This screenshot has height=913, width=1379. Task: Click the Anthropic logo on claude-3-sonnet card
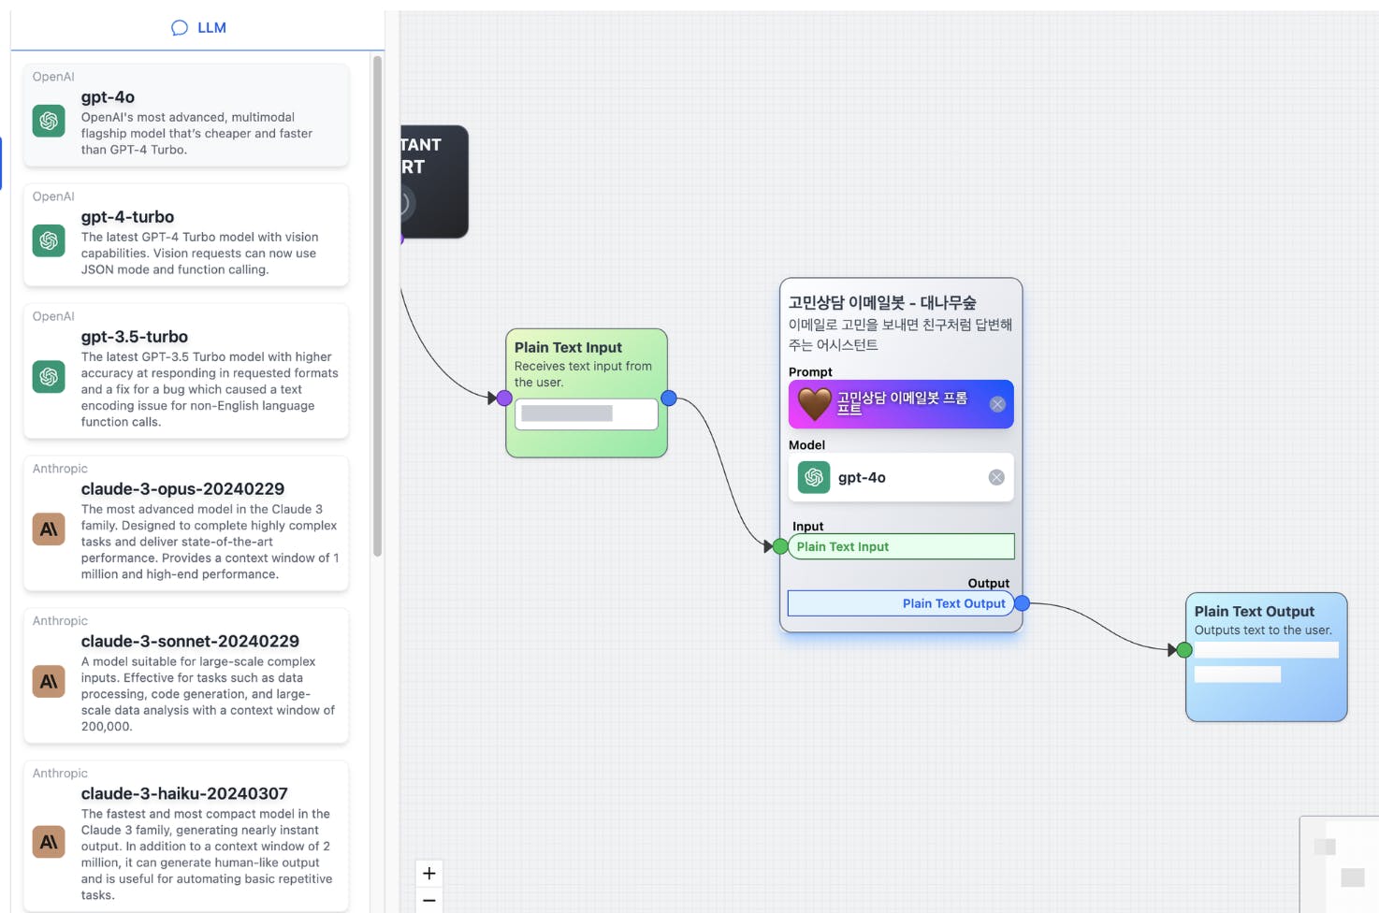pyautogui.click(x=49, y=682)
